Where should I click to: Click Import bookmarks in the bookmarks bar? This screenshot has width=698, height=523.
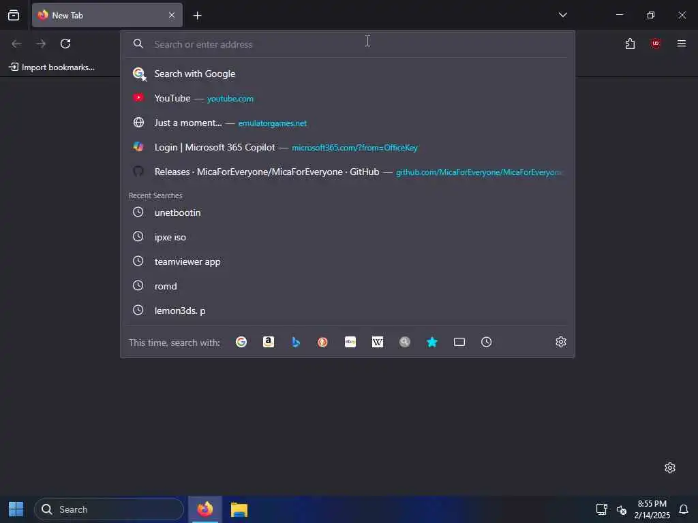52,67
